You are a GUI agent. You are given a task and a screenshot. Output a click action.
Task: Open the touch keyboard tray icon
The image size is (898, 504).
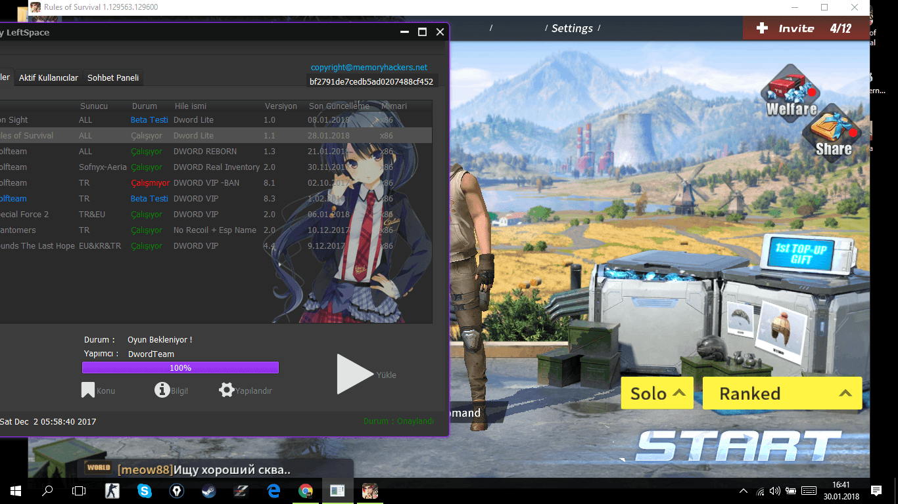[809, 491]
